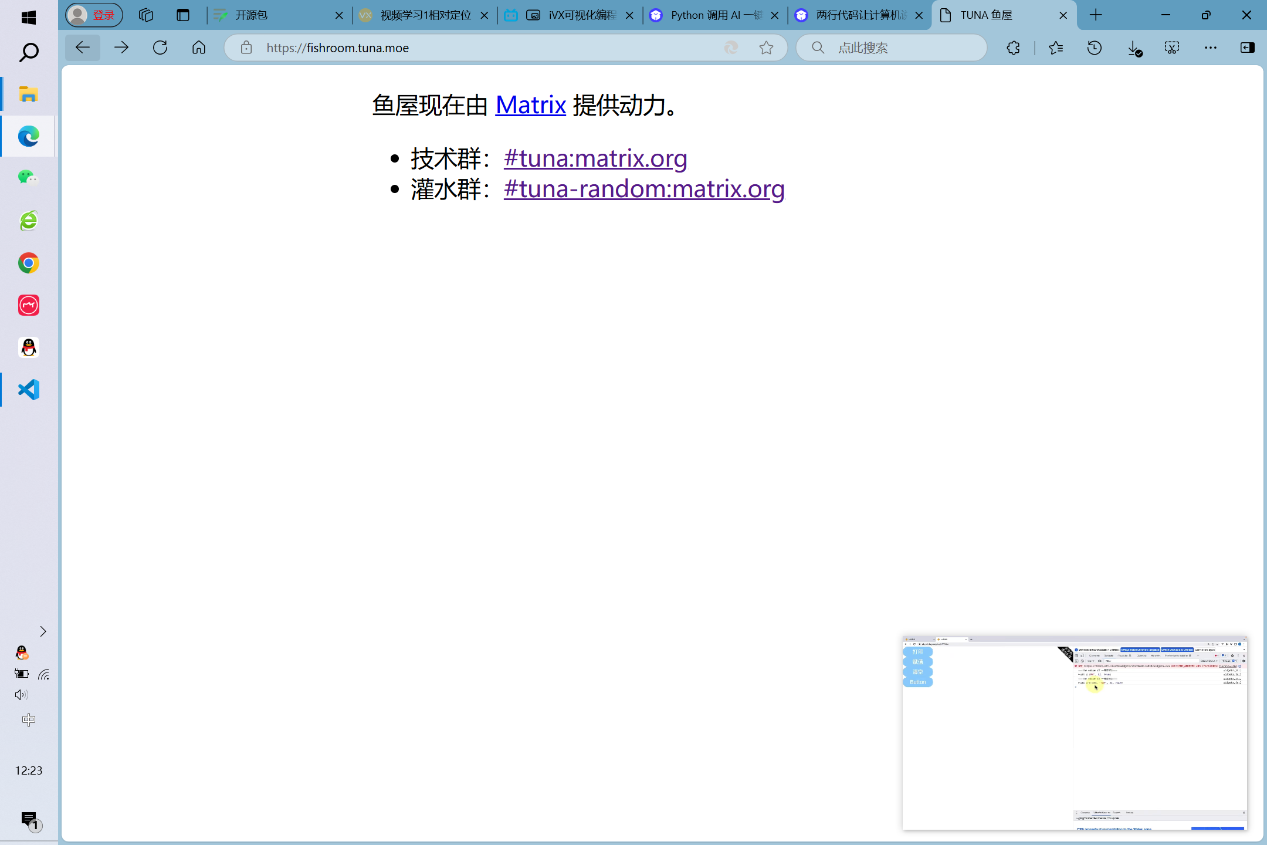Screen dimensions: 1267x845
Task: View site information lock icon
Action: [246, 48]
